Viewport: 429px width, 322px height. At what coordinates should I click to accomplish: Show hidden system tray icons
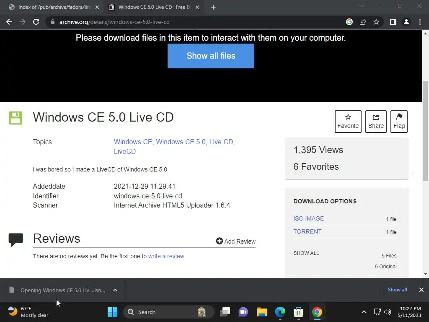(364, 312)
